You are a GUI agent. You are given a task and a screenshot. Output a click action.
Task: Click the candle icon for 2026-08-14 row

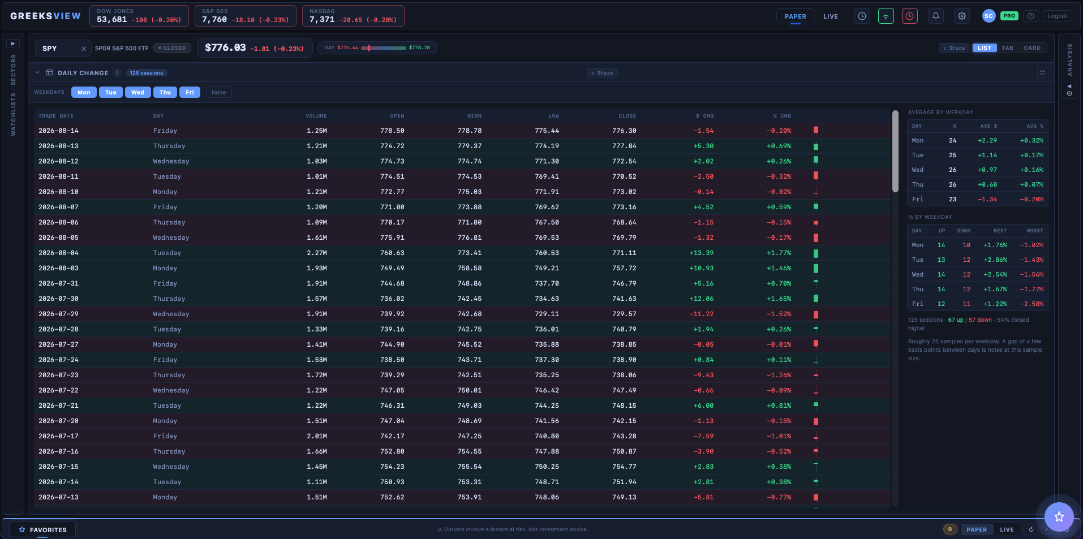click(x=816, y=131)
